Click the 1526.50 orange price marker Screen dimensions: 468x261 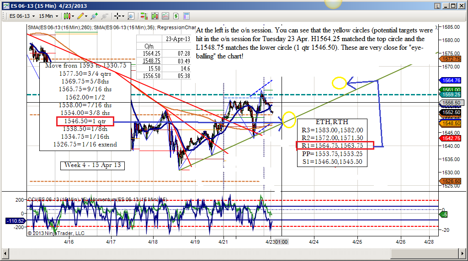pos(451,181)
